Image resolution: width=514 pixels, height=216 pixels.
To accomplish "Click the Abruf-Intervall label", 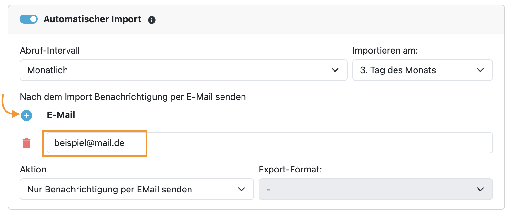I will coord(50,51).
